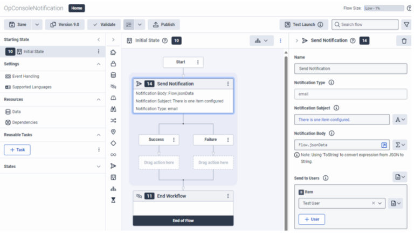
Task: Click the infinity loop icon in toolbox
Action: click(x=113, y=154)
